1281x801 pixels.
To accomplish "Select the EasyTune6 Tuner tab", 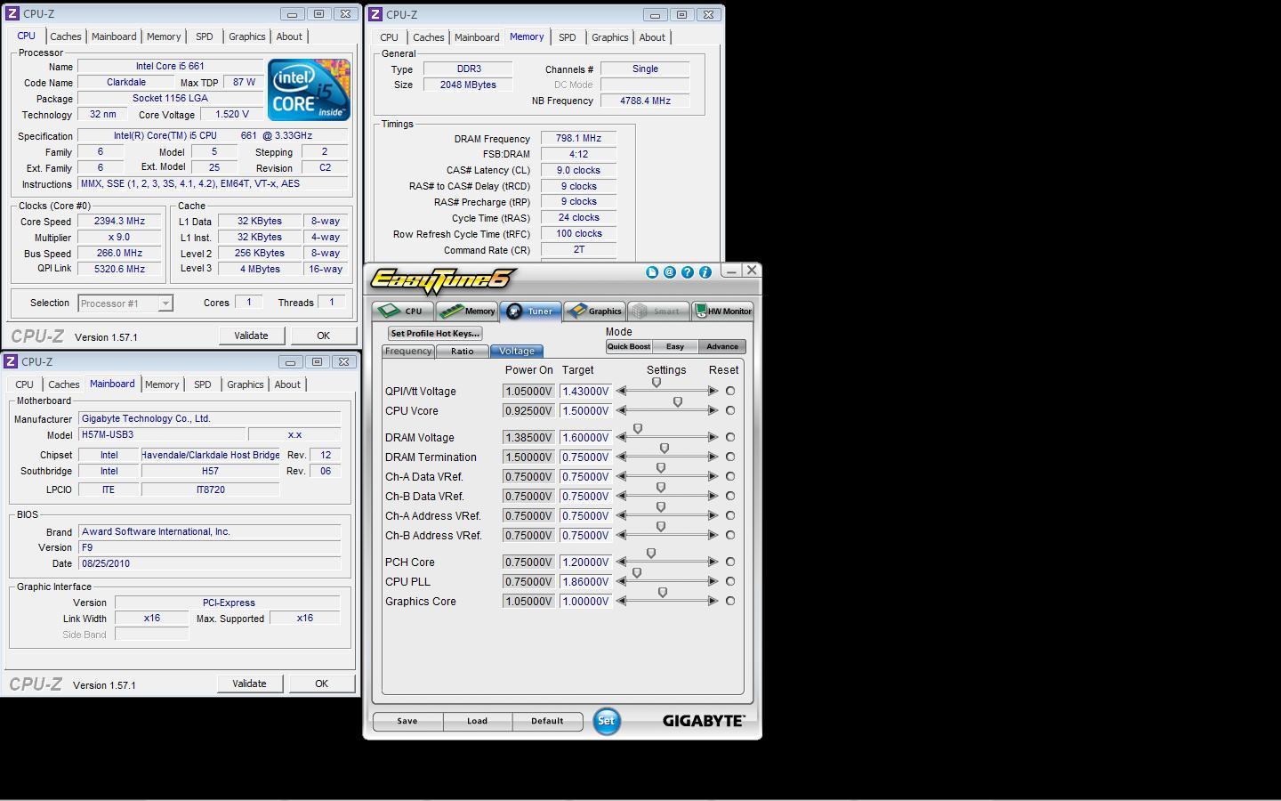I will pyautogui.click(x=530, y=311).
